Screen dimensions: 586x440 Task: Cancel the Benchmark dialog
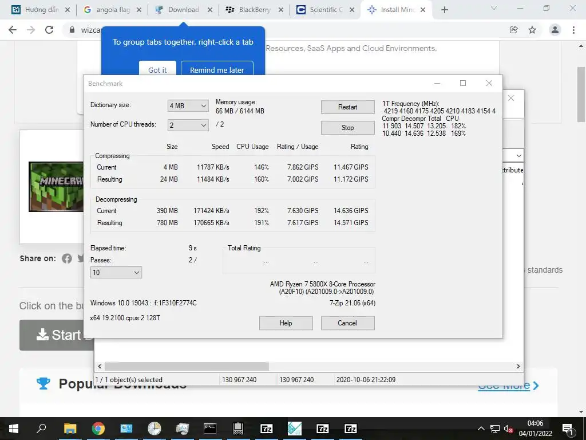(347, 323)
